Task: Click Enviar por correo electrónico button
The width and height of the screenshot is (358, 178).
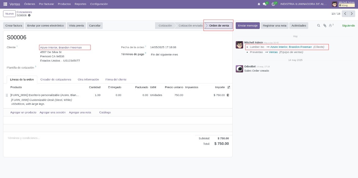Action: pyautogui.click(x=46, y=26)
